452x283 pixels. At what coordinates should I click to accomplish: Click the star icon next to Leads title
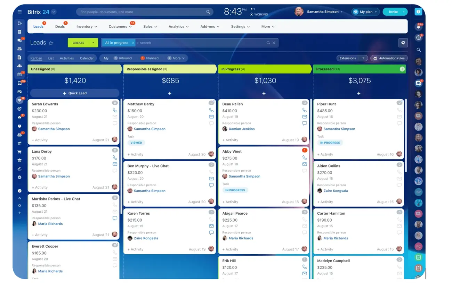coord(51,43)
